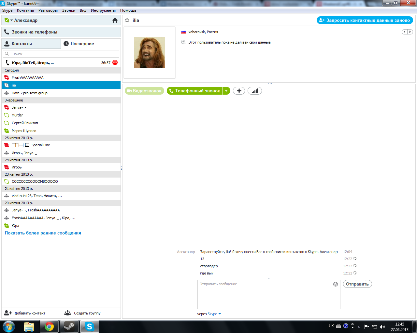Select the ilia conversation in list
The height and width of the screenshot is (333, 417).
pos(61,85)
